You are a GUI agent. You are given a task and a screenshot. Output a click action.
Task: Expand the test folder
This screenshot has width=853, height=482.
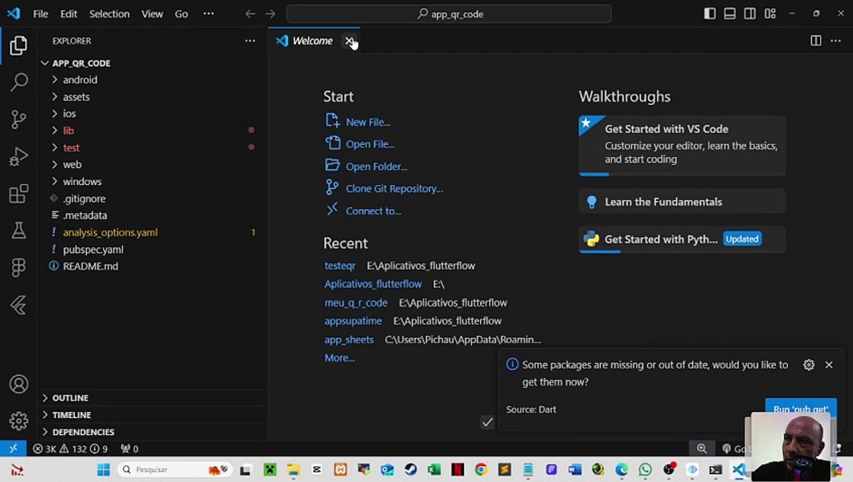153,147
